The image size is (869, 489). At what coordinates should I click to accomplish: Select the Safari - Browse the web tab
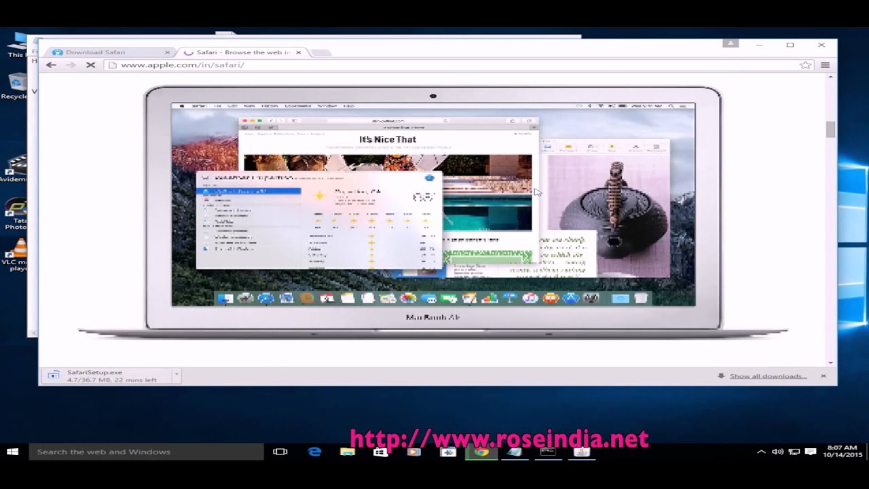click(242, 52)
